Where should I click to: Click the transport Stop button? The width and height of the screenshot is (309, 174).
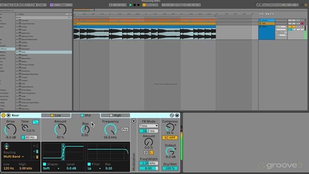[x=134, y=5]
